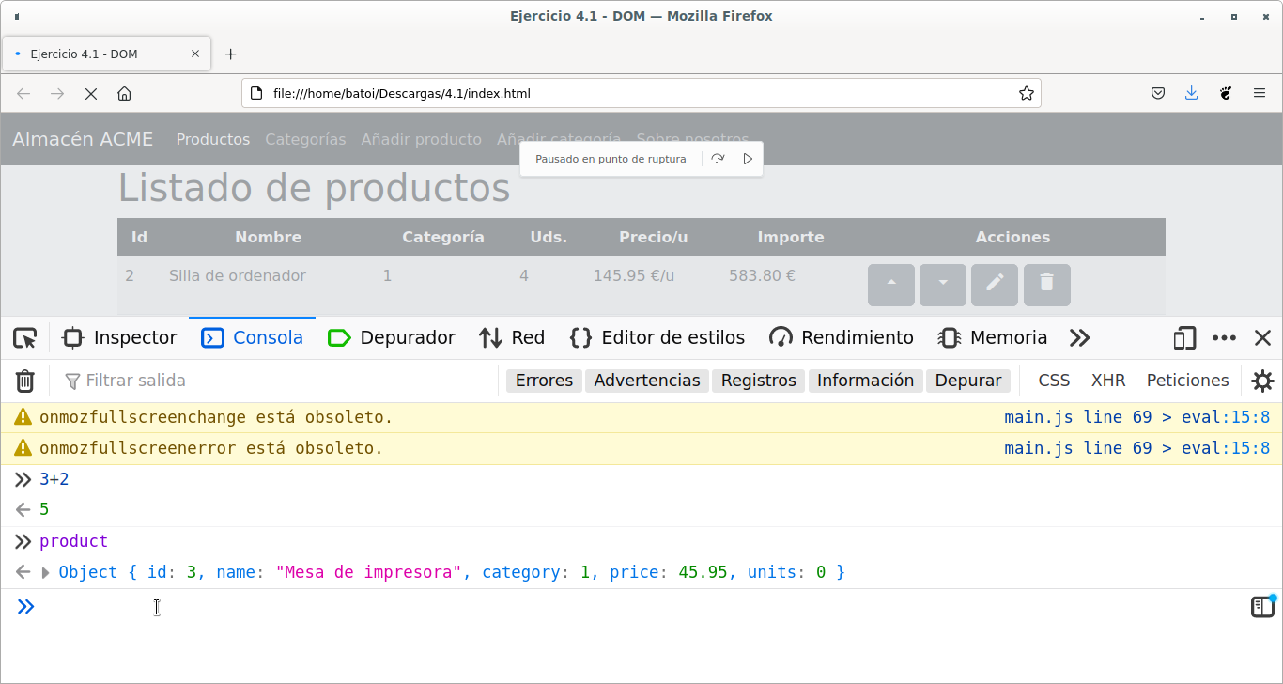Show more DevTools tabs via chevron

click(x=1079, y=338)
